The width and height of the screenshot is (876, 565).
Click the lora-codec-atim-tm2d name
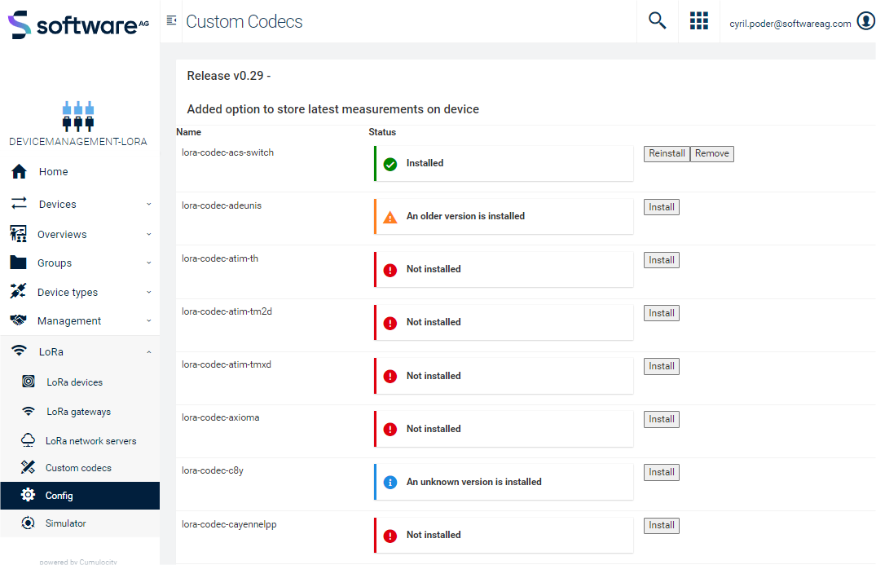[227, 311]
